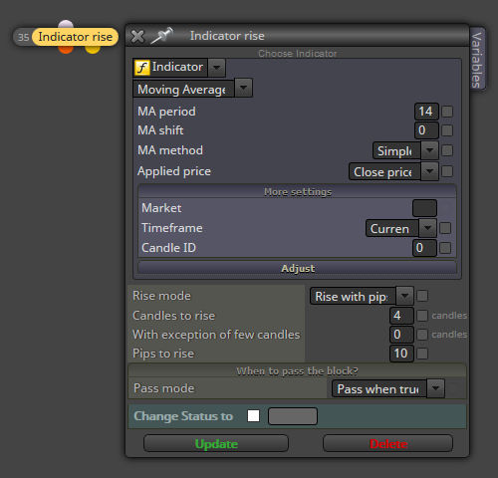
Task: Click the pale input dot atop the block
Action: point(66,24)
